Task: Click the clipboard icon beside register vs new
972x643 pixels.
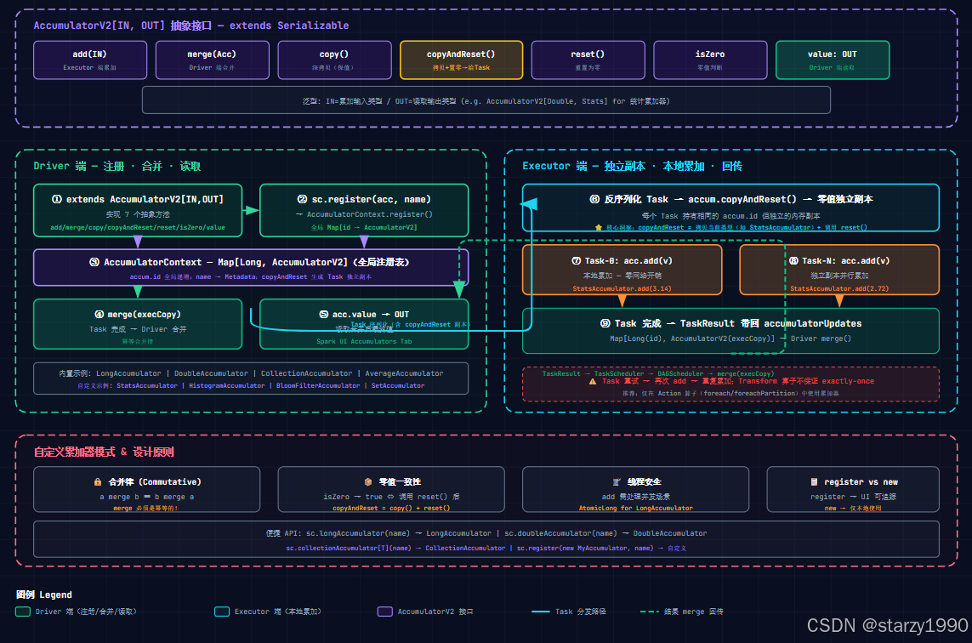Action: pos(814,481)
